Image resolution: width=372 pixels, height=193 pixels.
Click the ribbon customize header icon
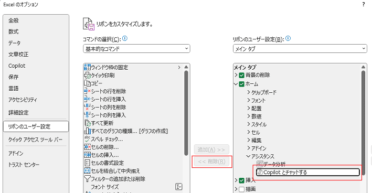tap(89, 24)
